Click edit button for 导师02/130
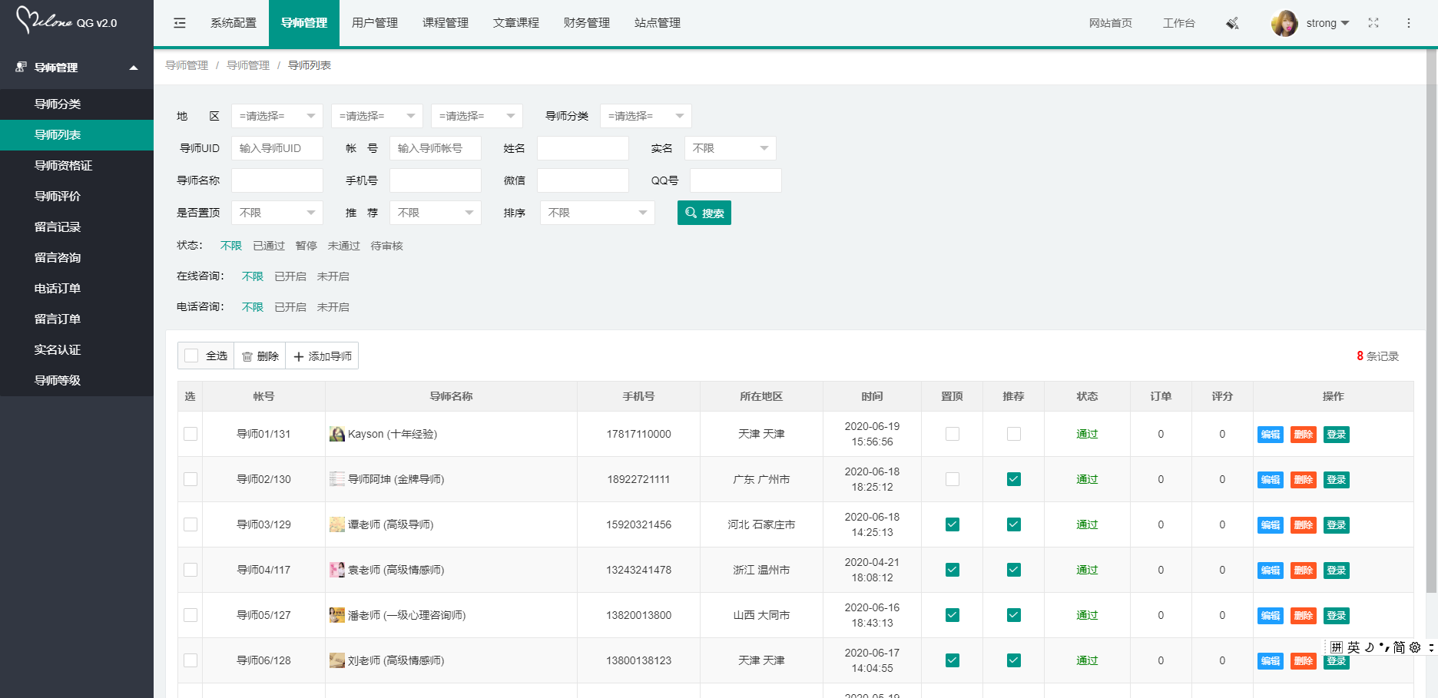 [x=1271, y=480]
